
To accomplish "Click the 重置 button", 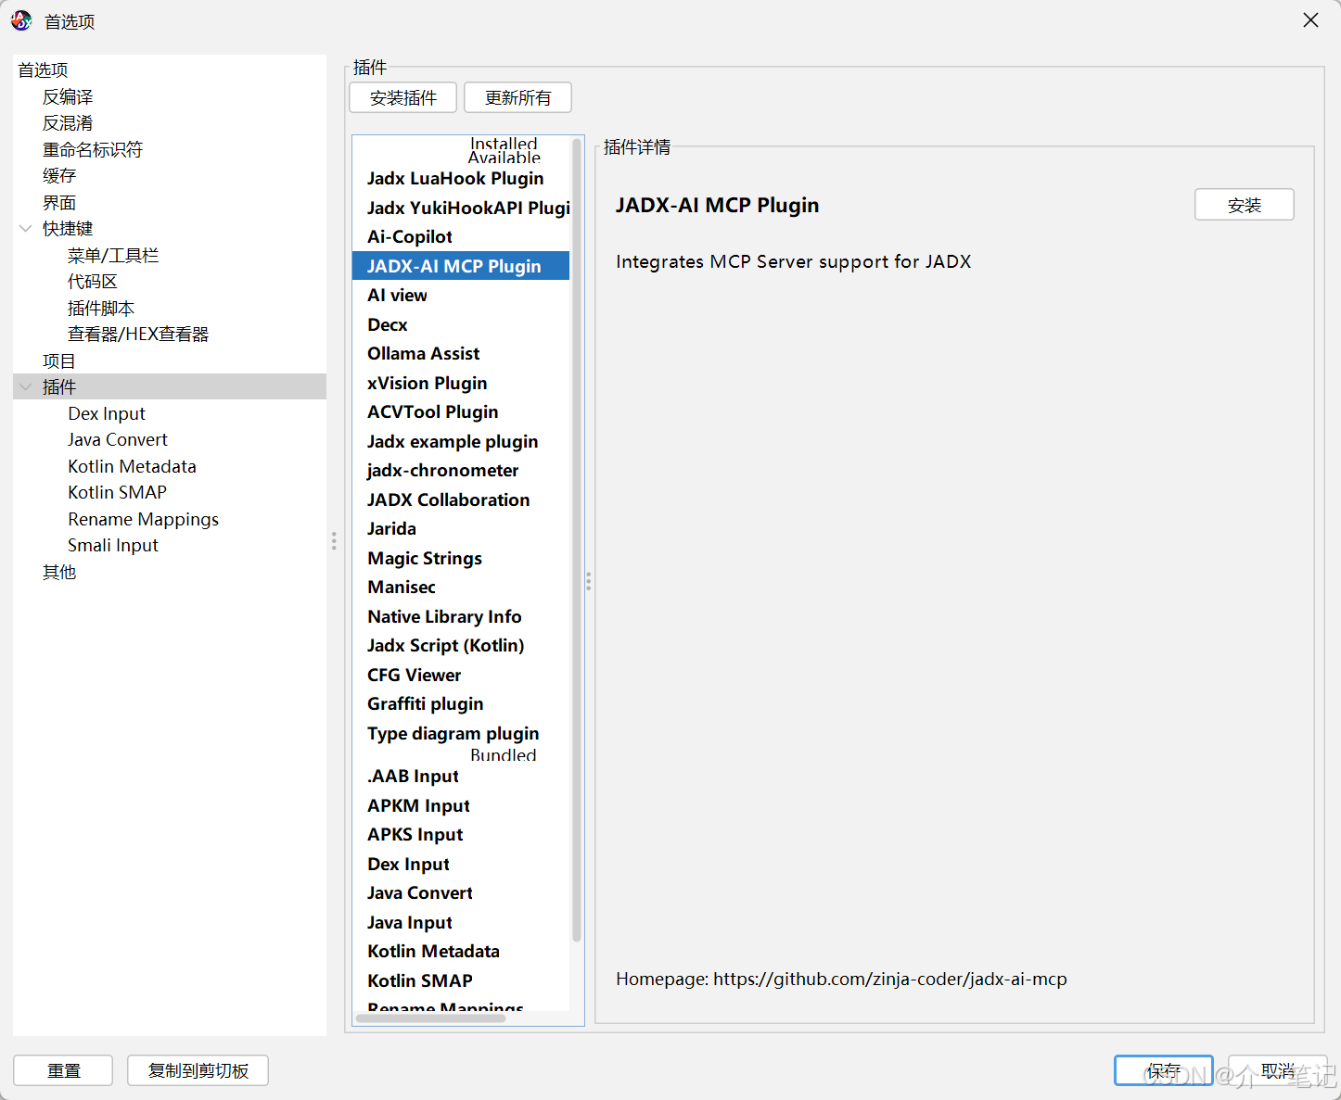I will (x=63, y=1070).
